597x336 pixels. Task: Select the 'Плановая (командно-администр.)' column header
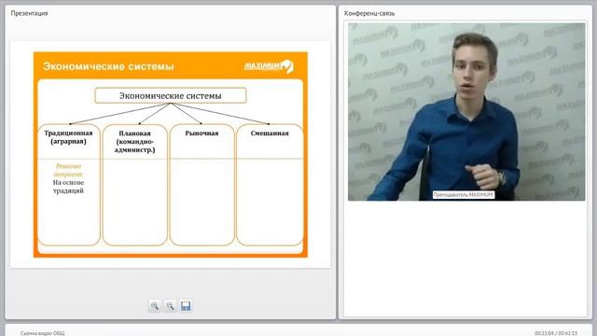tap(134, 141)
